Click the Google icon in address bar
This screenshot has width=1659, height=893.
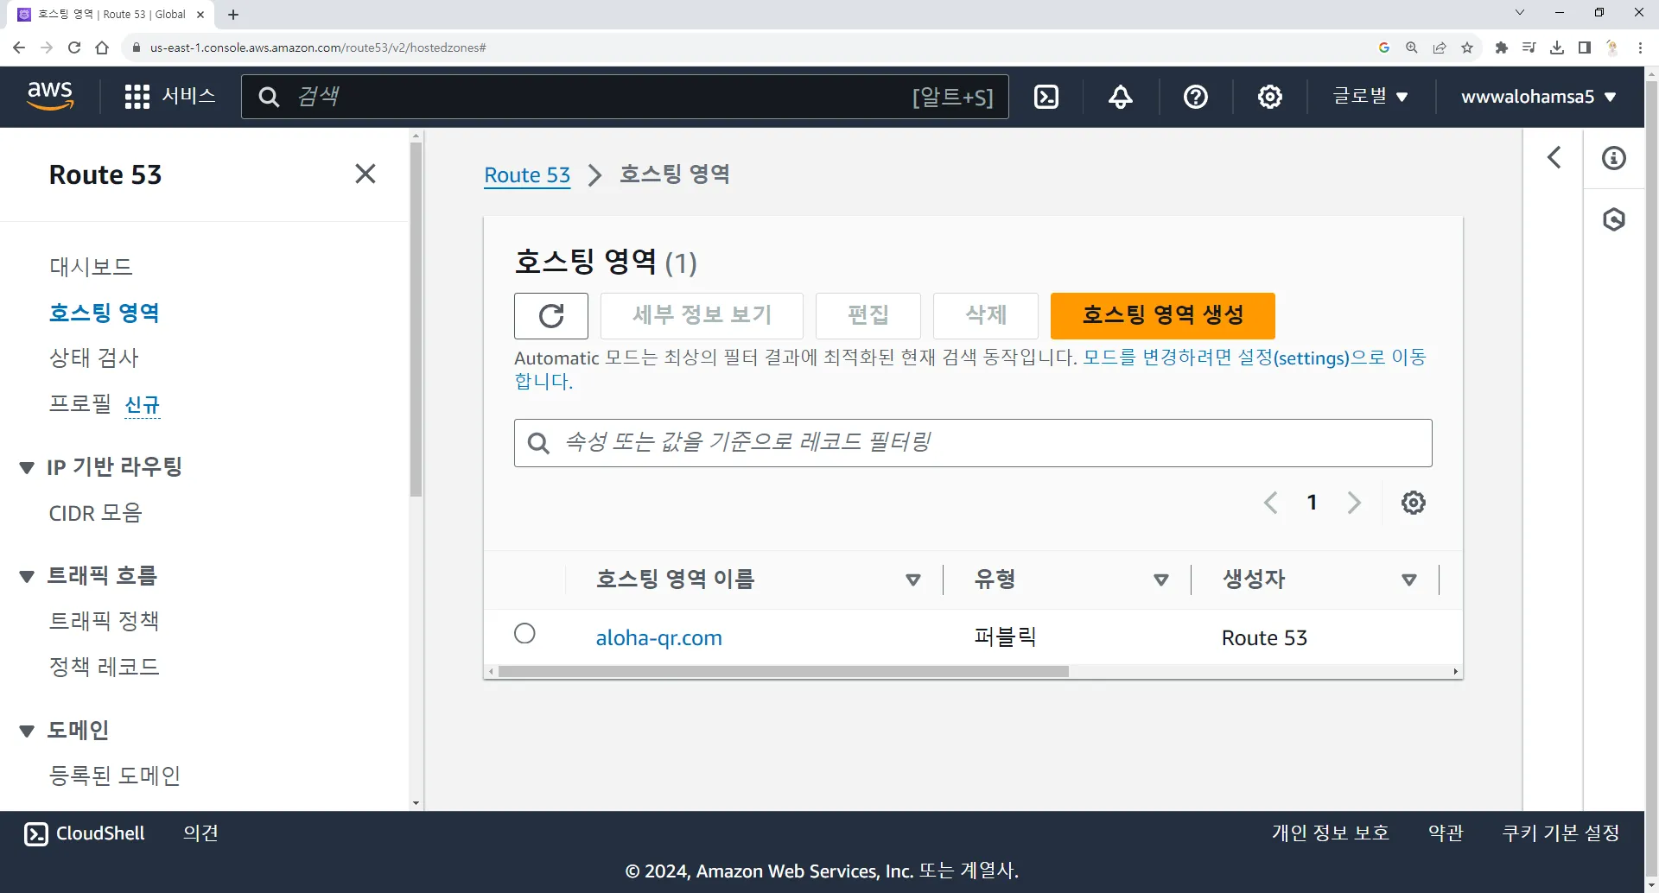pyautogui.click(x=1384, y=47)
